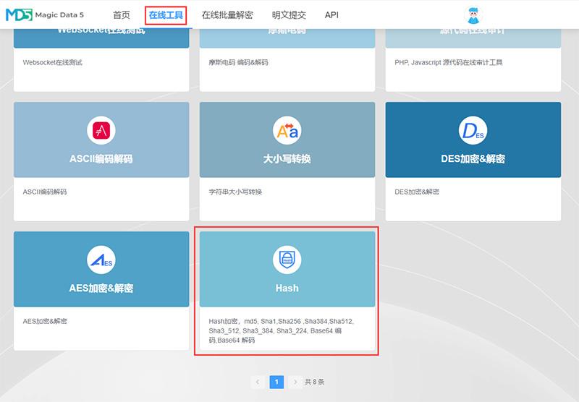
Task: Go to next page arrow
Action: click(295, 382)
